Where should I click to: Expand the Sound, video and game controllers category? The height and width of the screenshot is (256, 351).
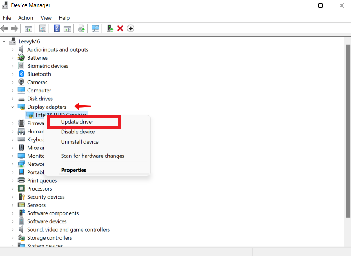pyautogui.click(x=12, y=229)
